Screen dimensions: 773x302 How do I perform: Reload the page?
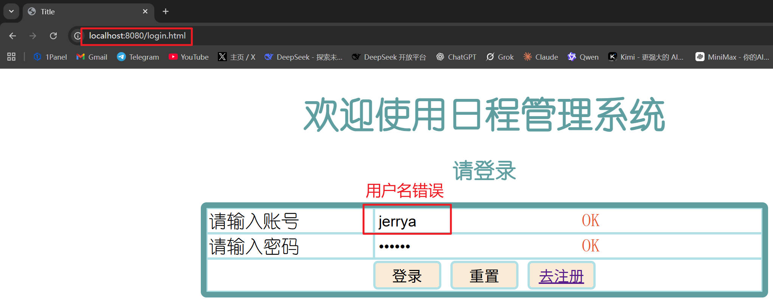tap(53, 36)
